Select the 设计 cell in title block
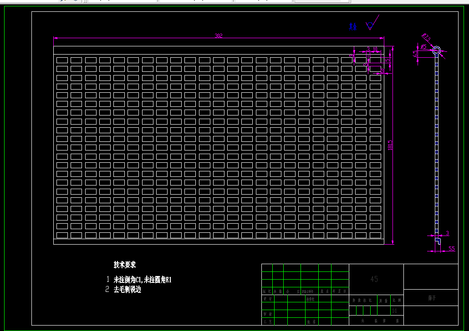The image size is (469, 331). [268, 299]
